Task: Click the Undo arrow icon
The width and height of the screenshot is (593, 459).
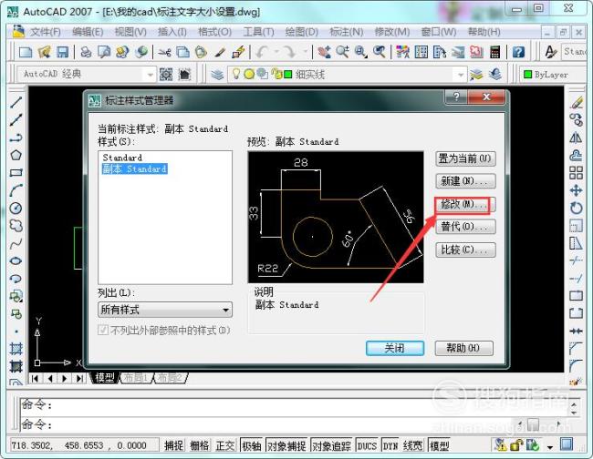Action: tap(262, 52)
